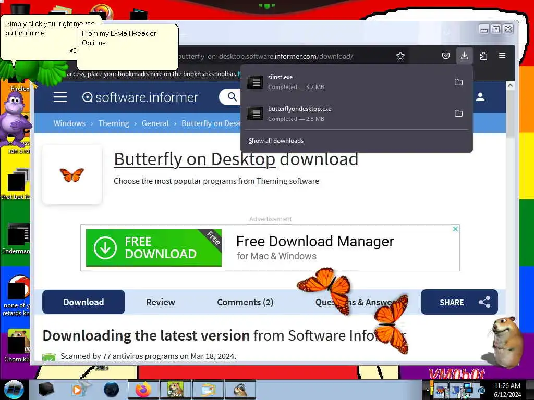534x400 pixels.
Task: Go to Theming breadcrumb link
Action: 114,123
